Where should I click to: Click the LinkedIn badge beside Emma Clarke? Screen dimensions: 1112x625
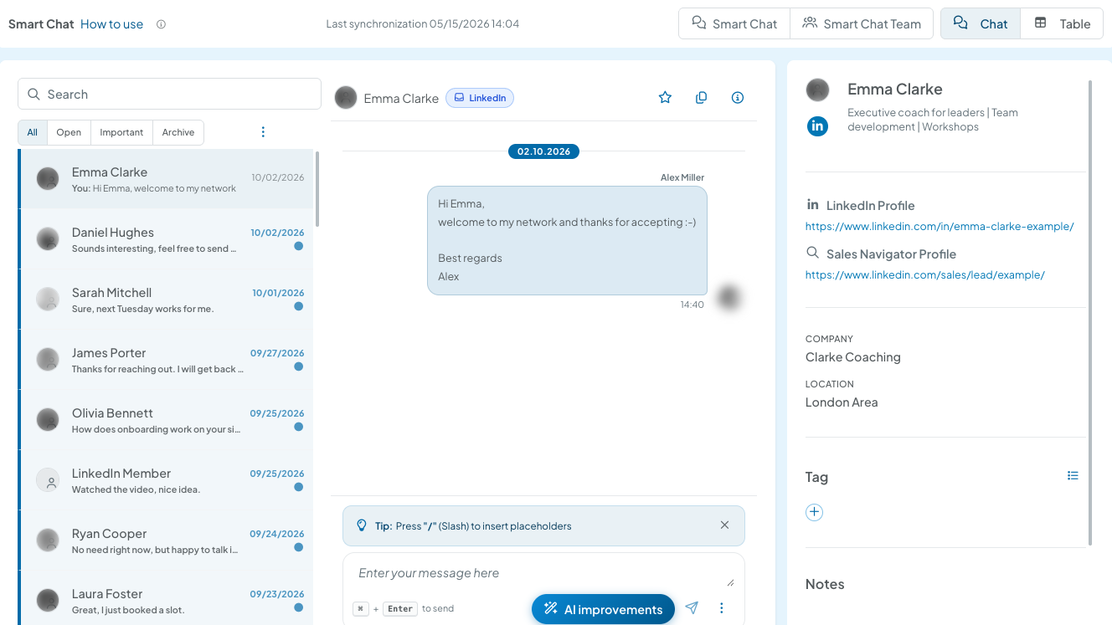pyautogui.click(x=480, y=98)
